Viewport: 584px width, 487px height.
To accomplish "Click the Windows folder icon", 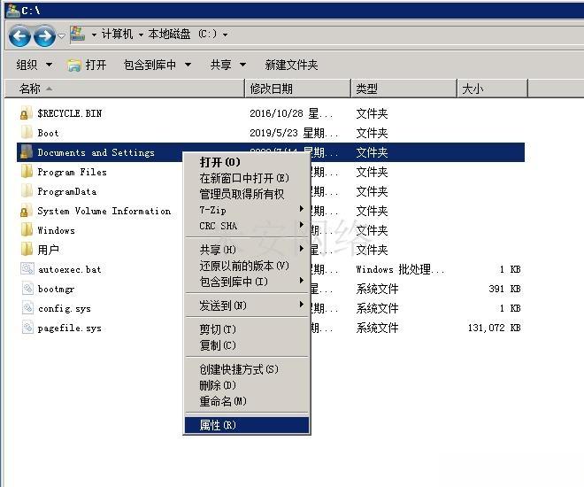I will coord(26,230).
